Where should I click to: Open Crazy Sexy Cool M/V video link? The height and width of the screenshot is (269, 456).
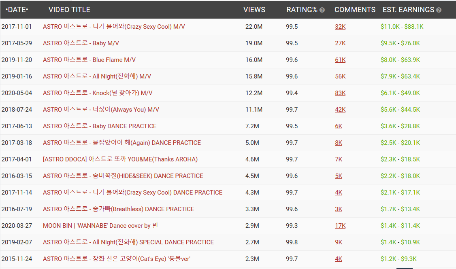pos(114,26)
